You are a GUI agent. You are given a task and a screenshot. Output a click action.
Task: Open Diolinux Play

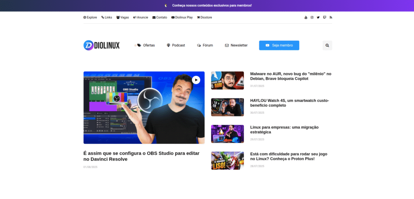182,17
